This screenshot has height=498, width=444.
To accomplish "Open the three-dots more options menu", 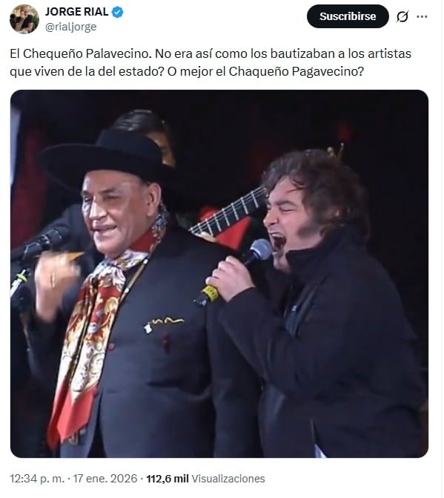I will click(x=422, y=16).
